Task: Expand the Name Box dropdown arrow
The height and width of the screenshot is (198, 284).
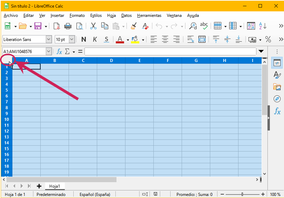Action: tap(48, 52)
